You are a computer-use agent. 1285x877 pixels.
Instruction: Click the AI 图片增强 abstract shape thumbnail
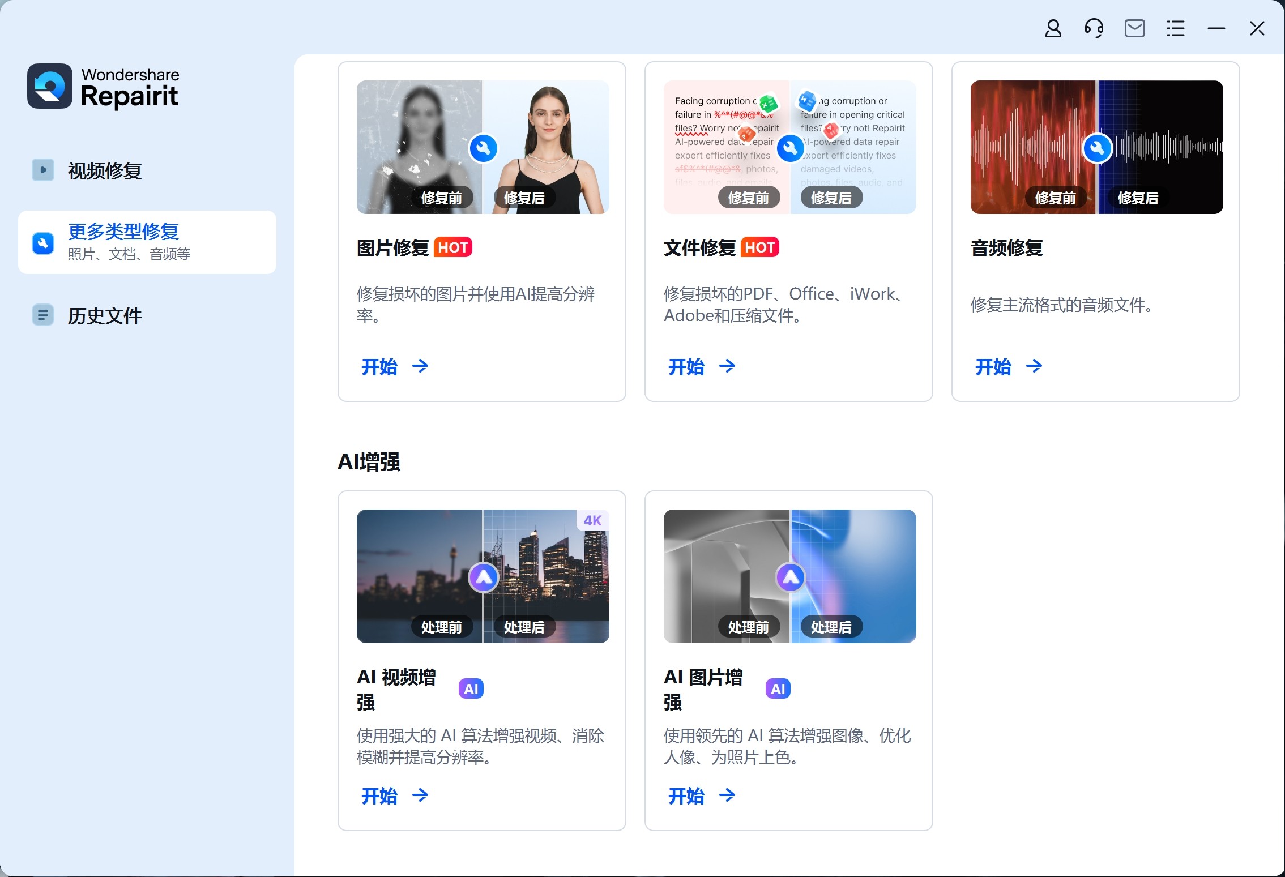tap(790, 576)
